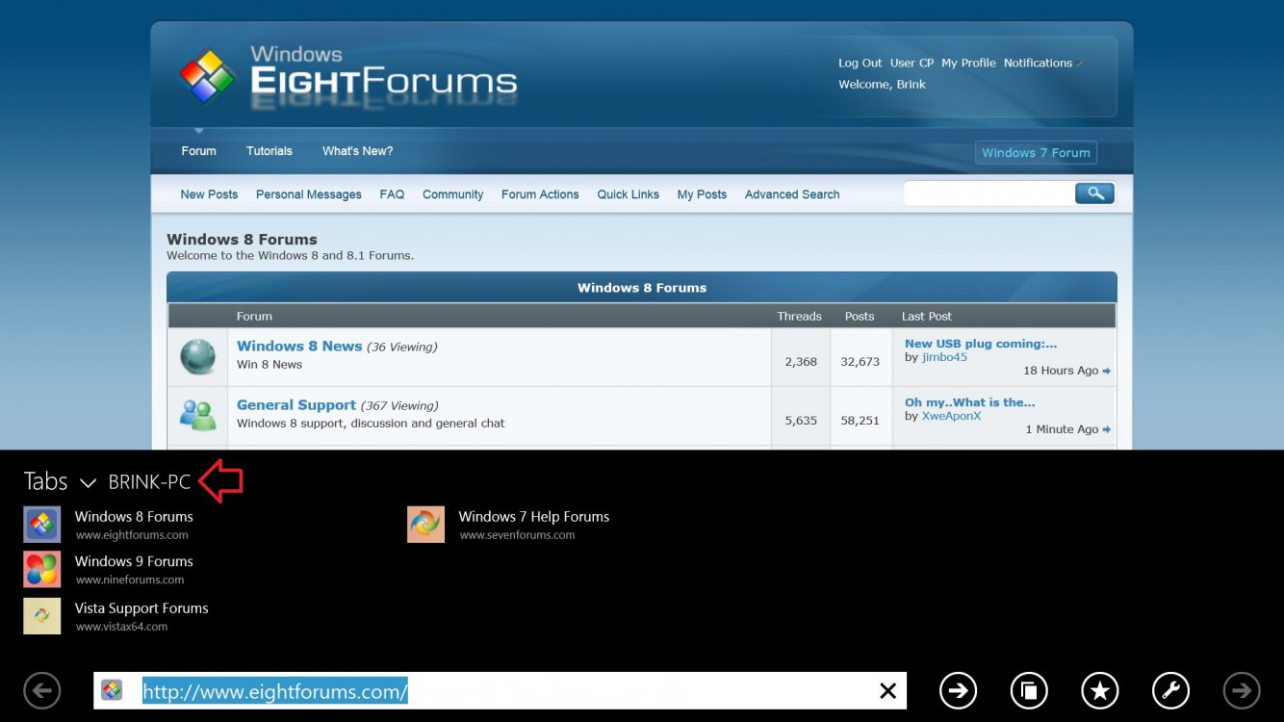Open Personal Messages menu item
This screenshot has width=1284, height=722.
[x=309, y=194]
